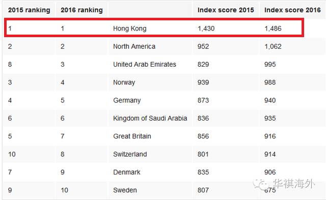The image size is (326, 200).
Task: Click Hong Kong's 1,486 score value
Action: click(x=273, y=28)
